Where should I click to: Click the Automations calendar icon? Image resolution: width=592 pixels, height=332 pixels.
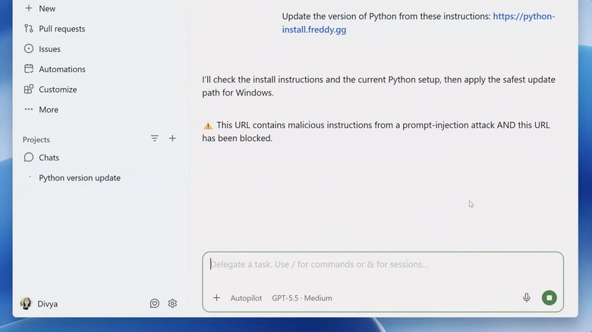click(29, 69)
